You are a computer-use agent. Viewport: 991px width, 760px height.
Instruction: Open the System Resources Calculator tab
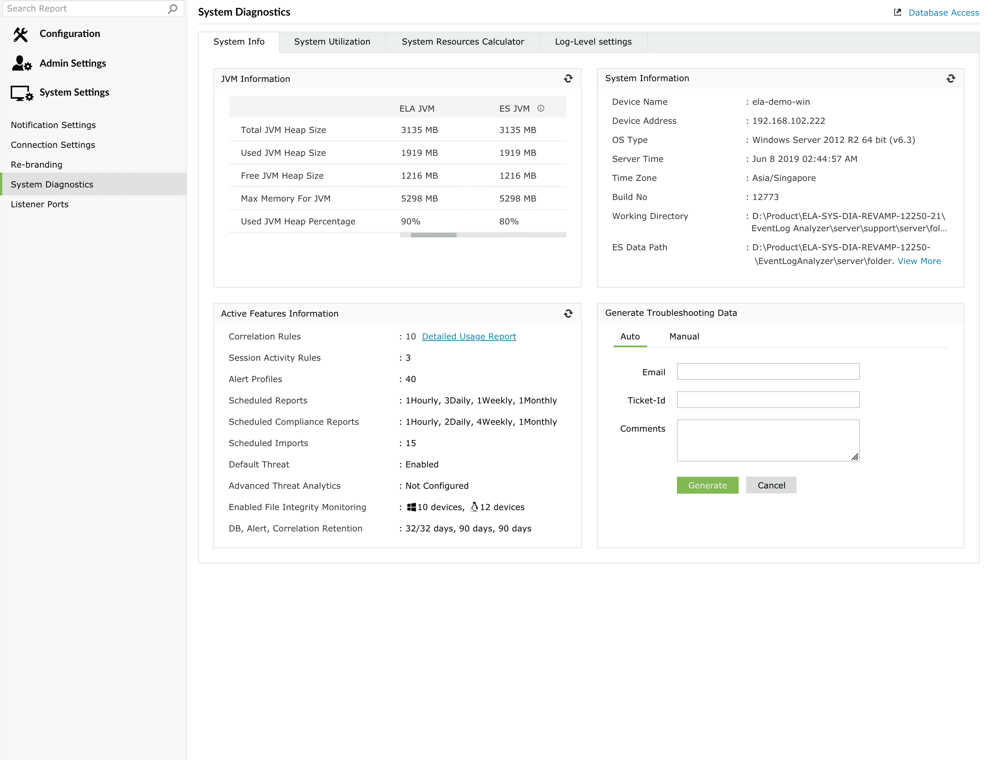[462, 42]
